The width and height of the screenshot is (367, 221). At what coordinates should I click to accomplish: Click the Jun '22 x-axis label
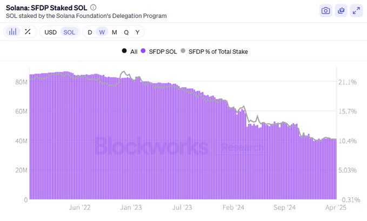click(79, 207)
